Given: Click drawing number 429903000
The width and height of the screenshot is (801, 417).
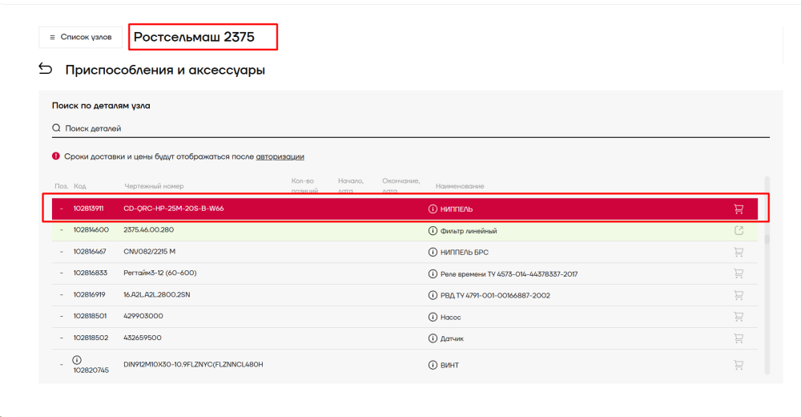Looking at the screenshot, I should coord(143,316).
